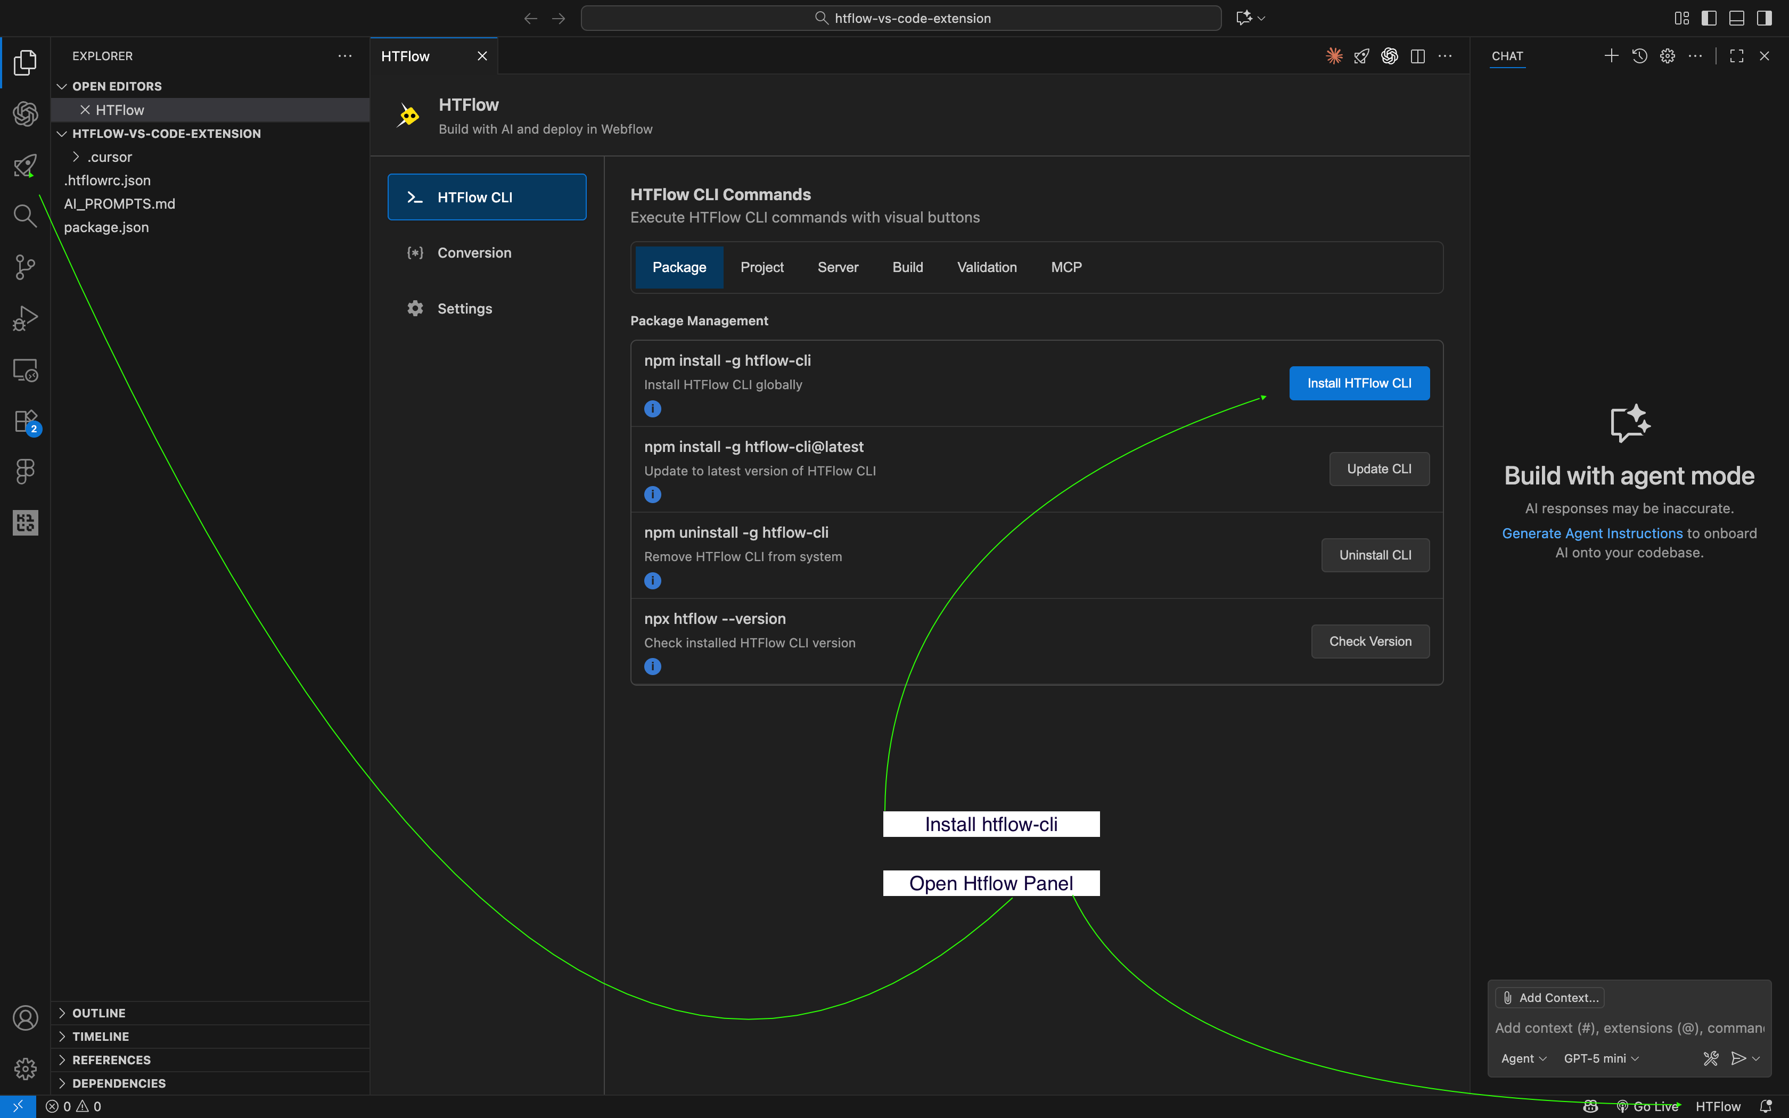Image resolution: width=1789 pixels, height=1118 pixels.
Task: Open the Run and Debug view
Action: 25,318
